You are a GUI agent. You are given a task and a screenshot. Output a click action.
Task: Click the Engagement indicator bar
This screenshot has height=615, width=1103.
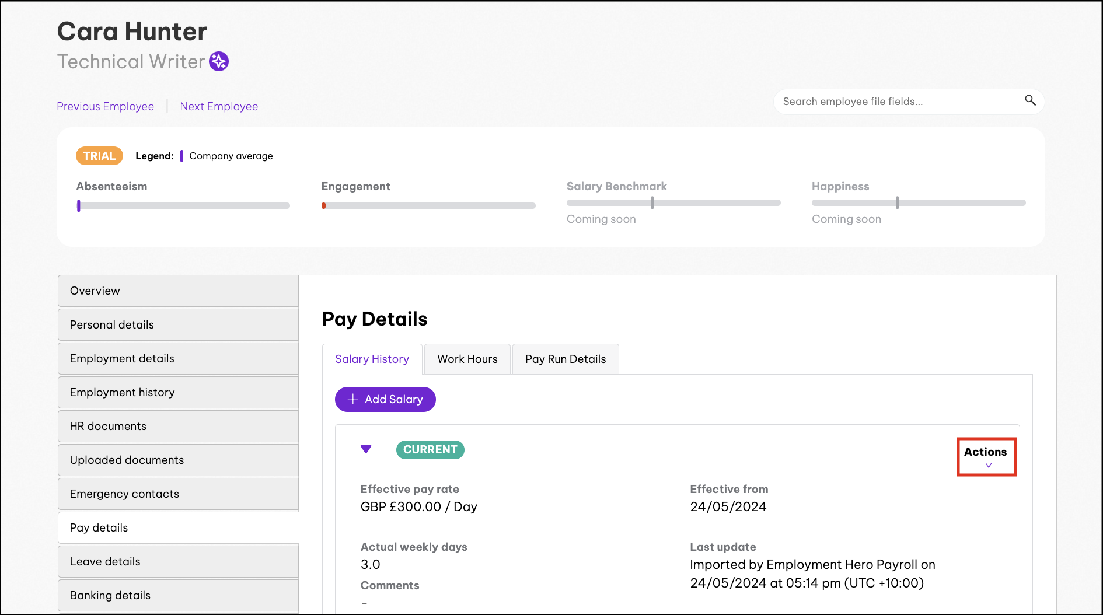coord(428,205)
